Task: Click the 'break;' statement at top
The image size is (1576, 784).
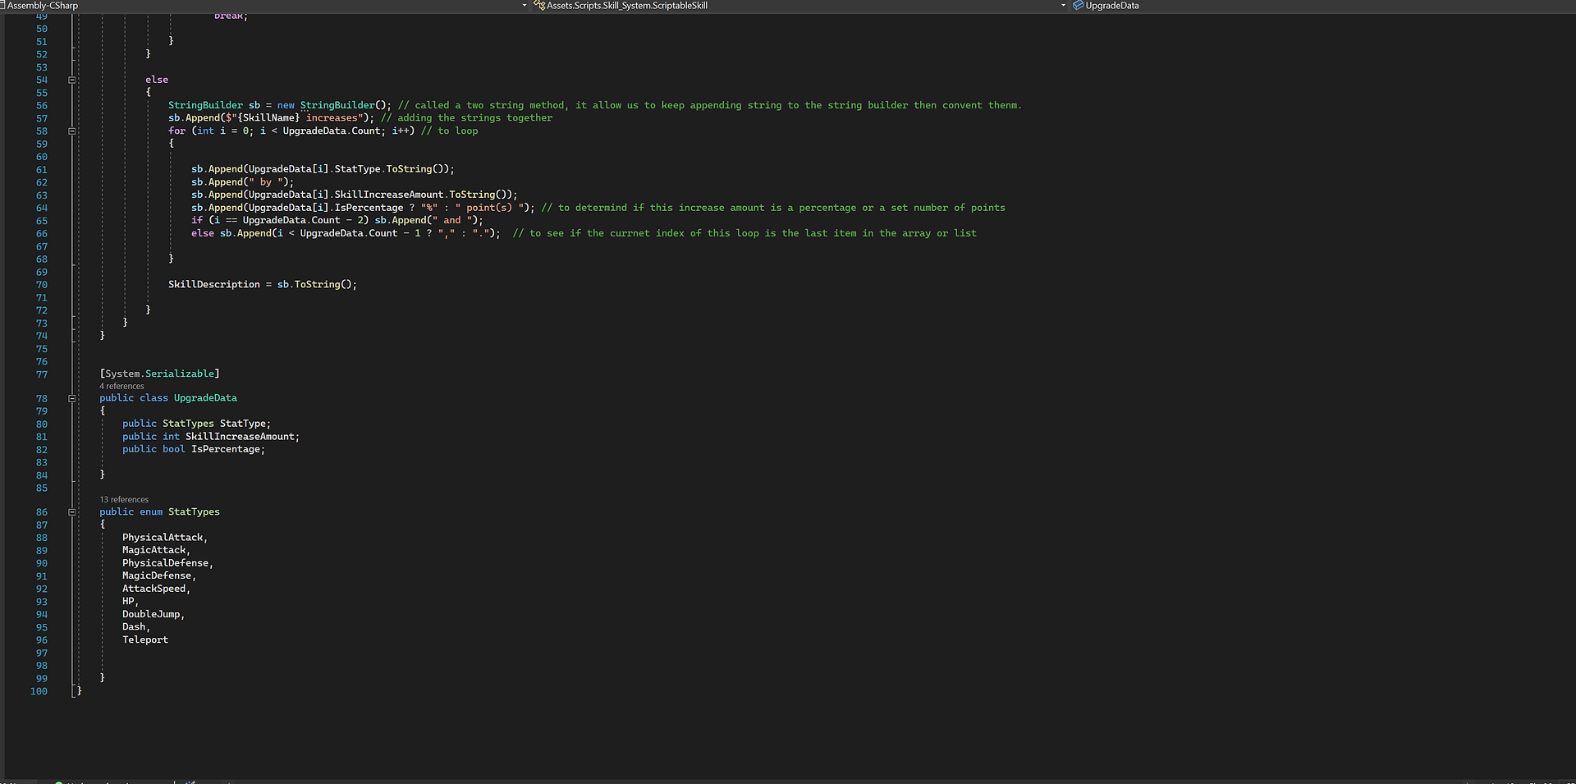Action: pyautogui.click(x=231, y=16)
